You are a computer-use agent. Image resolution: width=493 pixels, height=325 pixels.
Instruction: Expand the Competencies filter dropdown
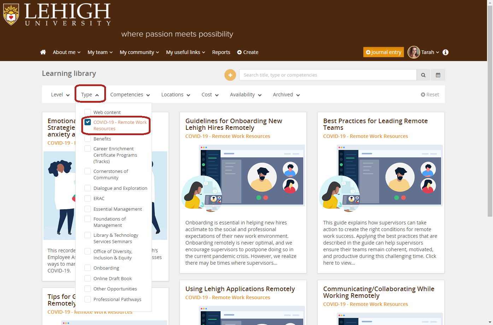click(x=130, y=95)
